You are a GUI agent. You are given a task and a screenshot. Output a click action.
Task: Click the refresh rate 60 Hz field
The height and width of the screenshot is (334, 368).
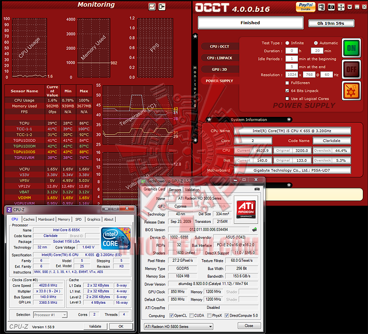(327, 75)
